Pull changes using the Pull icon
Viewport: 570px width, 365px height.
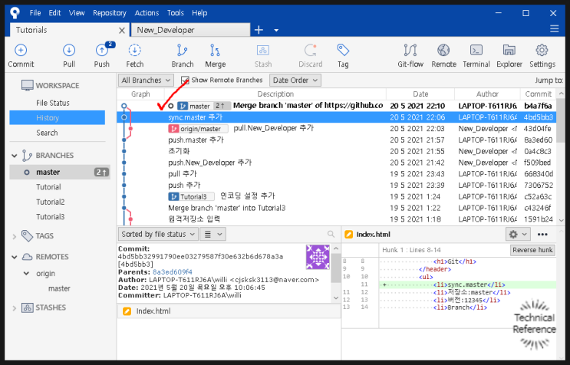[69, 50]
